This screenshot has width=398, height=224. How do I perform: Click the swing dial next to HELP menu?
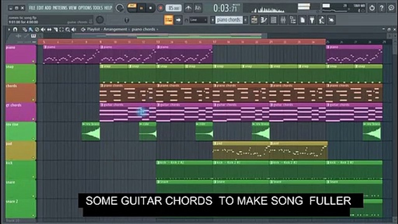click(x=119, y=8)
